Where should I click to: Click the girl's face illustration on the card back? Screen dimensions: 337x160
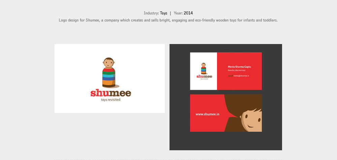pyautogui.click(x=251, y=122)
